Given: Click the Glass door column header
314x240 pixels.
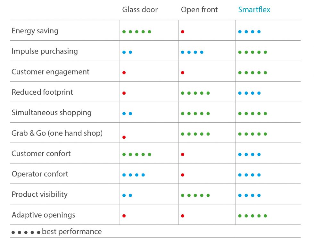Looking at the screenshot, I should pyautogui.click(x=140, y=10).
